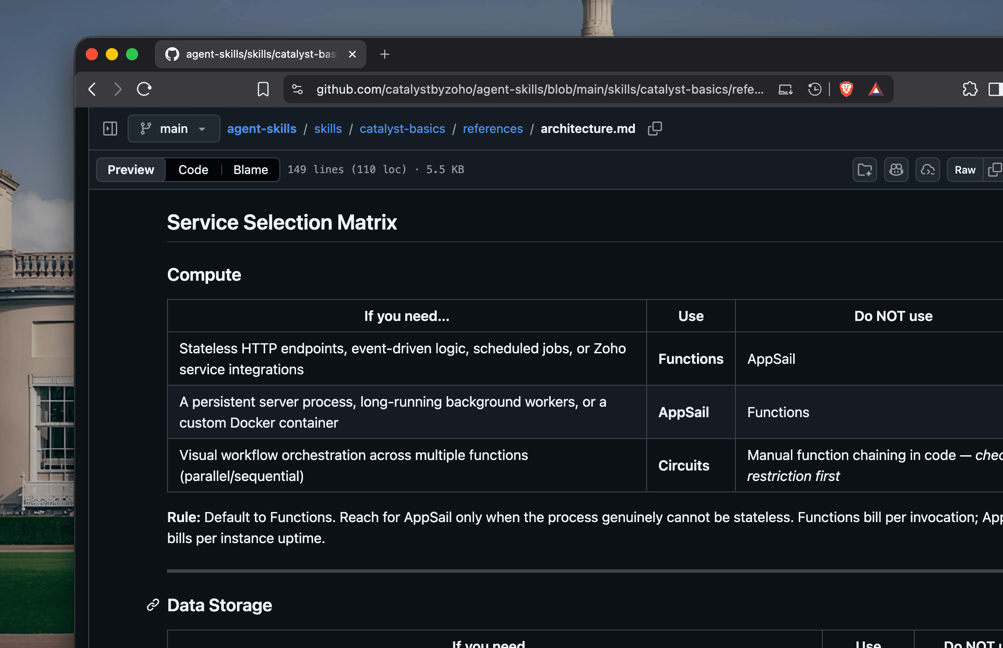Open the browser extensions puzzle icon
The width and height of the screenshot is (1003, 648).
[x=970, y=89]
